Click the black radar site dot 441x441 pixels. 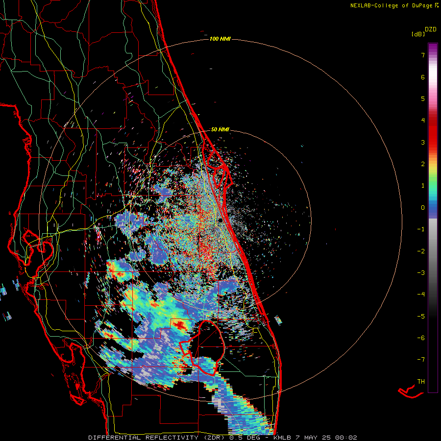[x=220, y=220]
